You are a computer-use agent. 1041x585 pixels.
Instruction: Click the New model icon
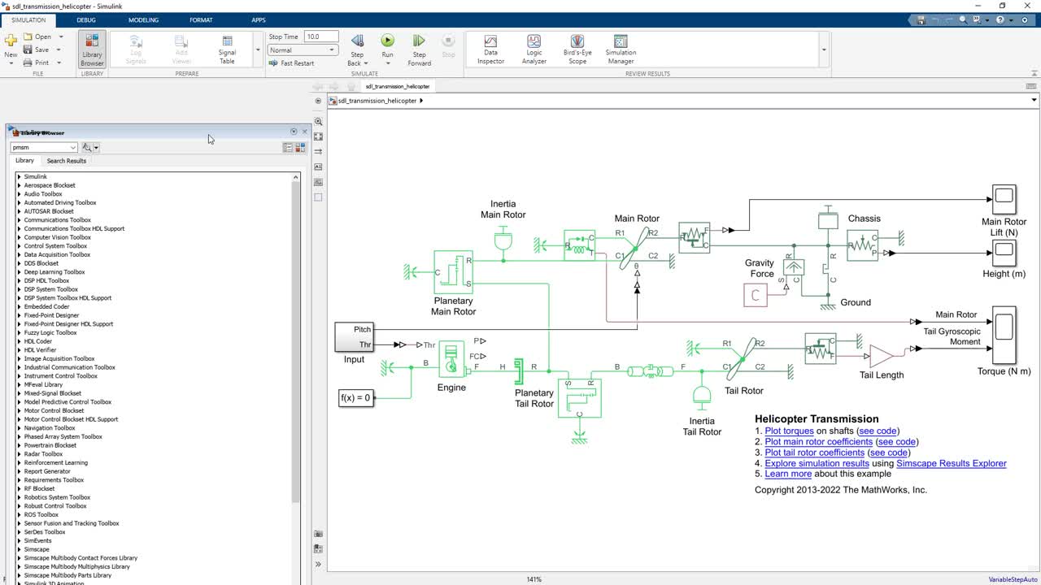(x=11, y=40)
